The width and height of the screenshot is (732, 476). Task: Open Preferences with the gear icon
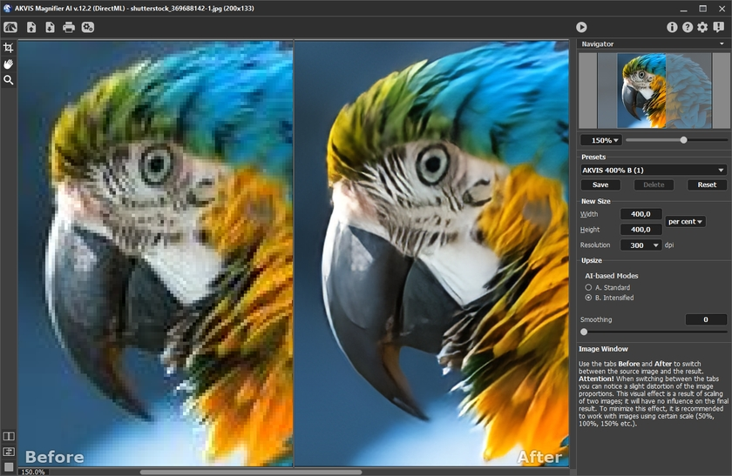pyautogui.click(x=702, y=28)
